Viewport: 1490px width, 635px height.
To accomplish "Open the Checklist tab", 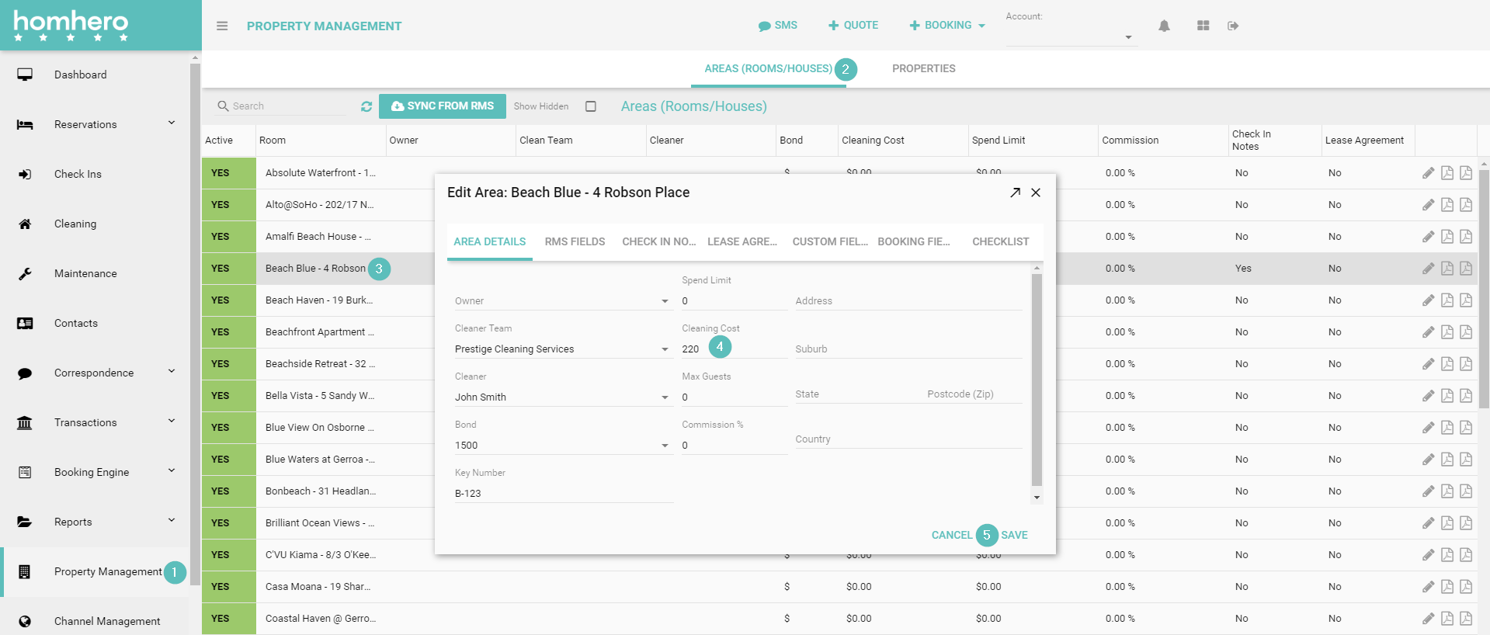I will coord(1000,241).
